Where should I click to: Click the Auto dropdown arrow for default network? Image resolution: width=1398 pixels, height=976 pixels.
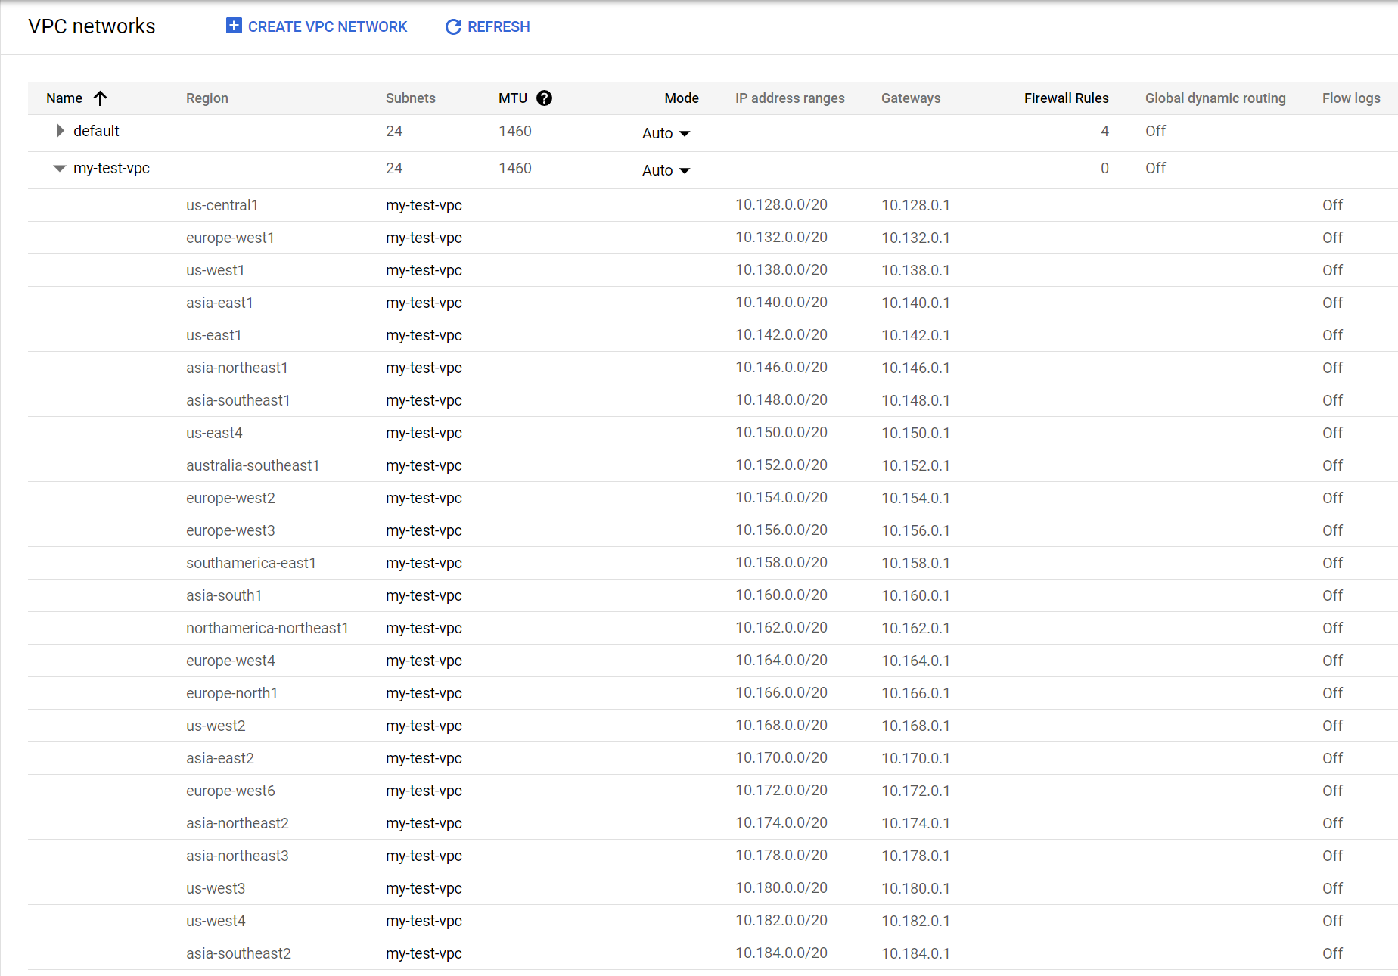(685, 133)
